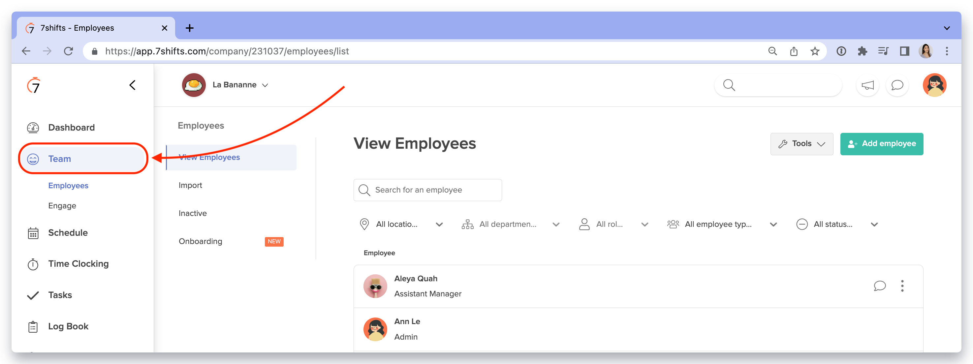
Task: Click the employee search input field
Action: point(428,190)
